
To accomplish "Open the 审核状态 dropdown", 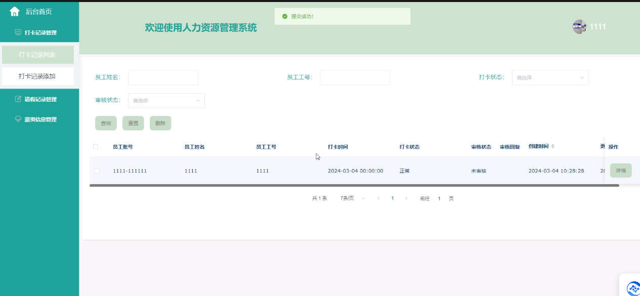I will 166,100.
